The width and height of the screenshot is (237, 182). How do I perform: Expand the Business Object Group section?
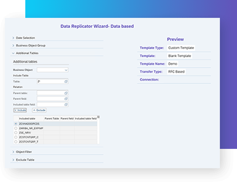[13, 45]
